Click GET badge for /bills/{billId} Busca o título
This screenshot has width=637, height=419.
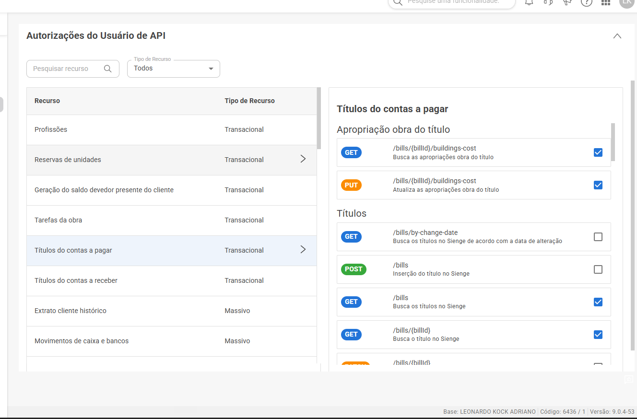(351, 335)
